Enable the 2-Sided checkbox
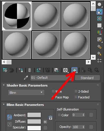 [76, 91]
